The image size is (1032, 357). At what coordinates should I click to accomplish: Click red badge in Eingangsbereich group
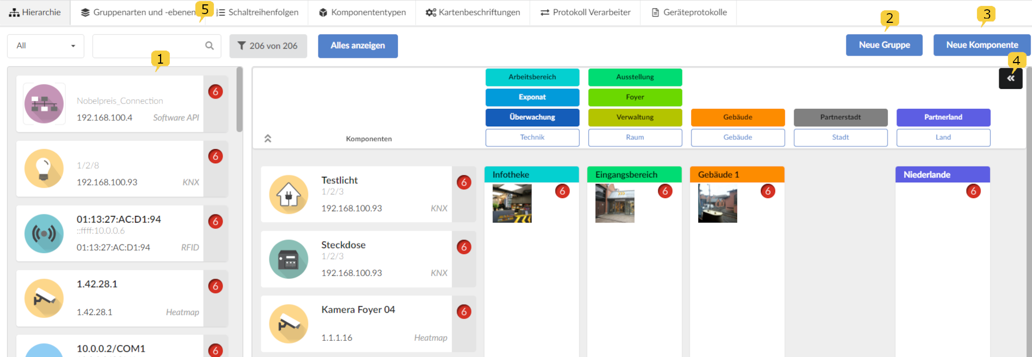pos(665,191)
